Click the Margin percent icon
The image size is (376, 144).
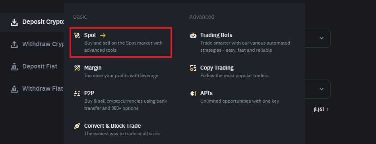(x=77, y=68)
